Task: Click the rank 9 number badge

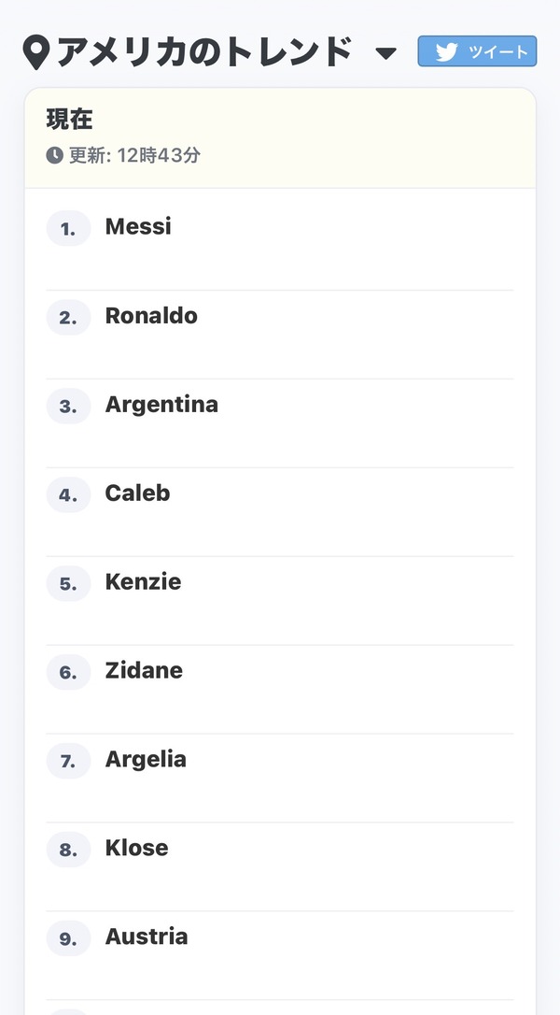Action: [x=68, y=938]
